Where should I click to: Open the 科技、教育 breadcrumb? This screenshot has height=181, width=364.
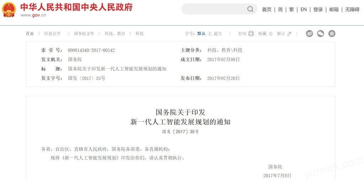(x=115, y=34)
